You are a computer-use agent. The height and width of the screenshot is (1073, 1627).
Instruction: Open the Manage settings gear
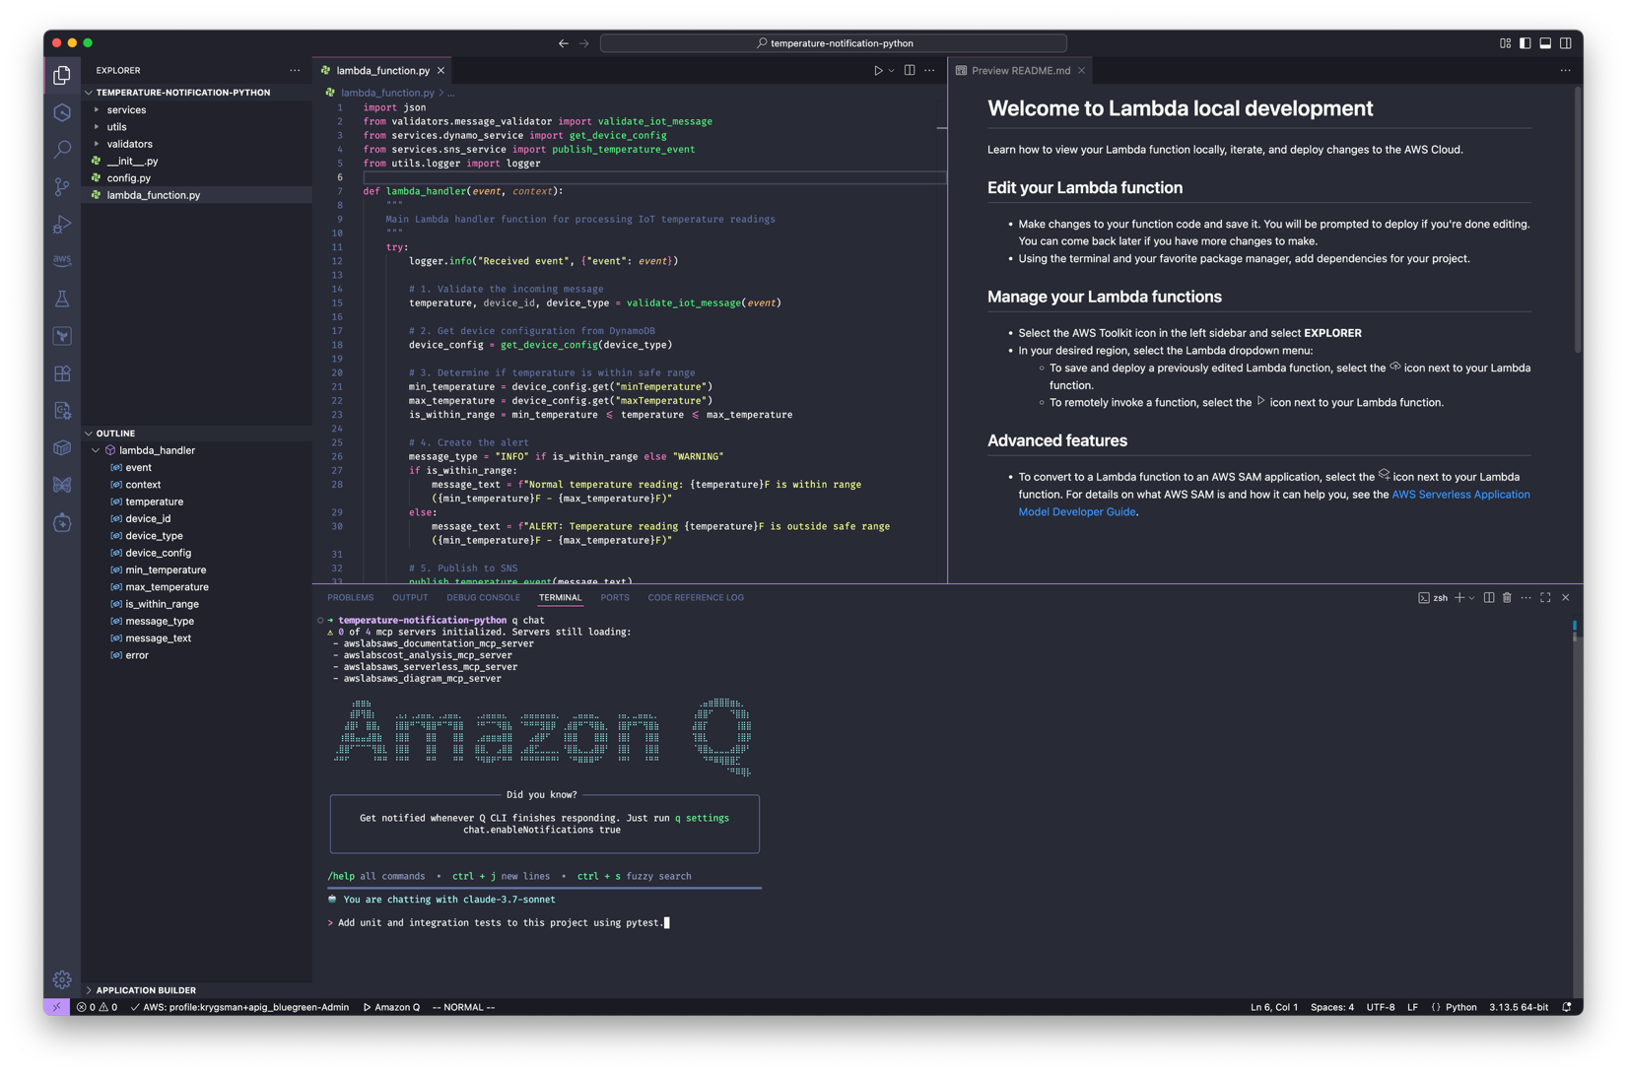click(x=62, y=979)
